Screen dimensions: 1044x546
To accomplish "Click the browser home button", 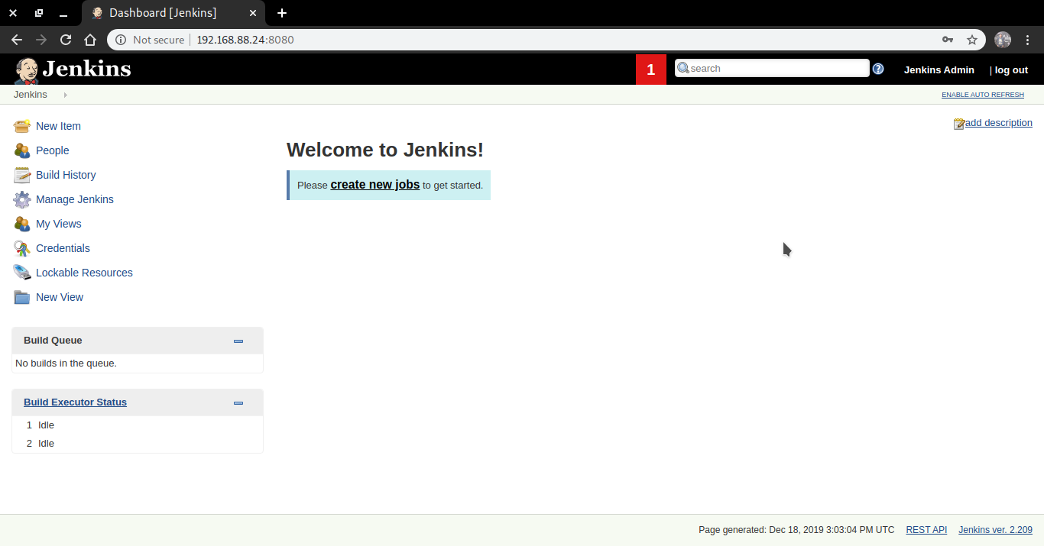I will tap(90, 40).
